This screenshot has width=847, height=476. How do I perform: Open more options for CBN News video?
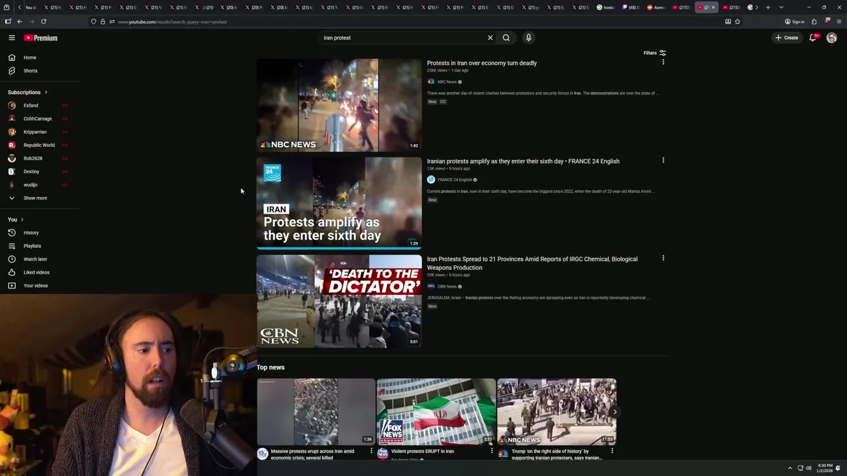pos(663,258)
